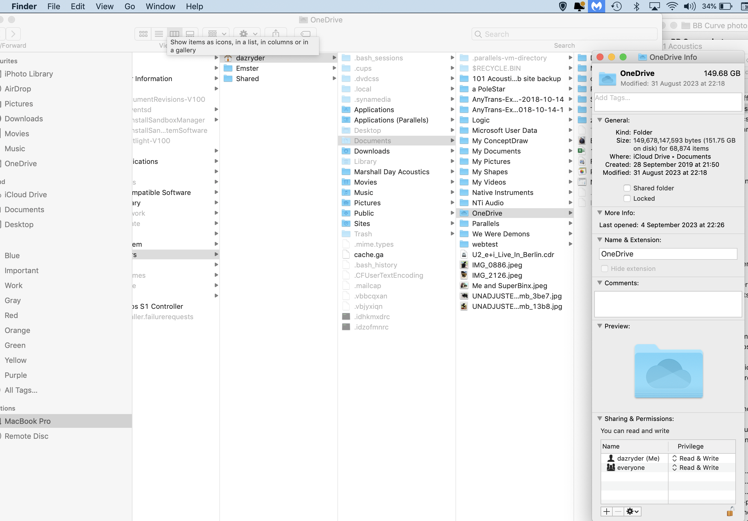Enable the Shared folder checkbox
This screenshot has height=521, width=748.
627,188
